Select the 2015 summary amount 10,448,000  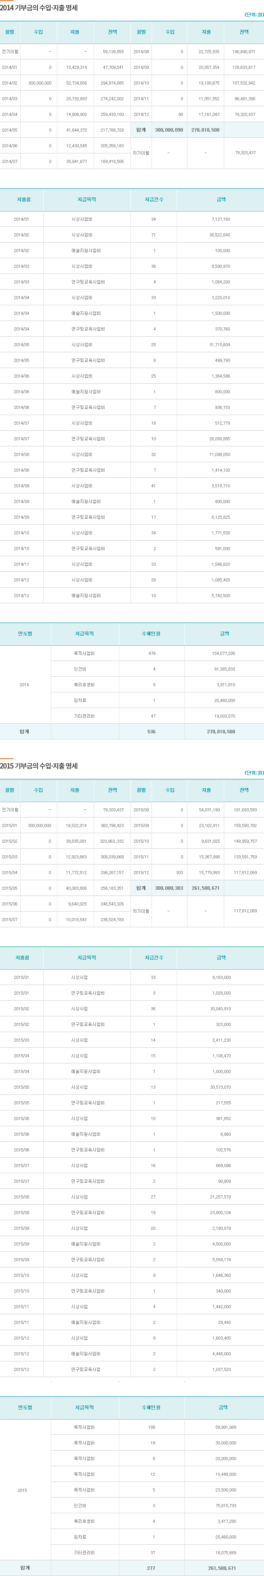[225, 1475]
